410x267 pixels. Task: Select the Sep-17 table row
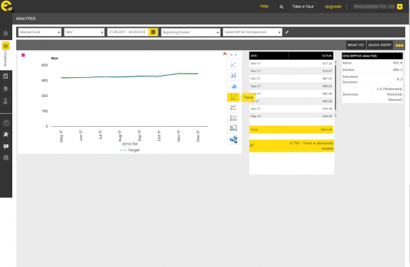[291, 86]
